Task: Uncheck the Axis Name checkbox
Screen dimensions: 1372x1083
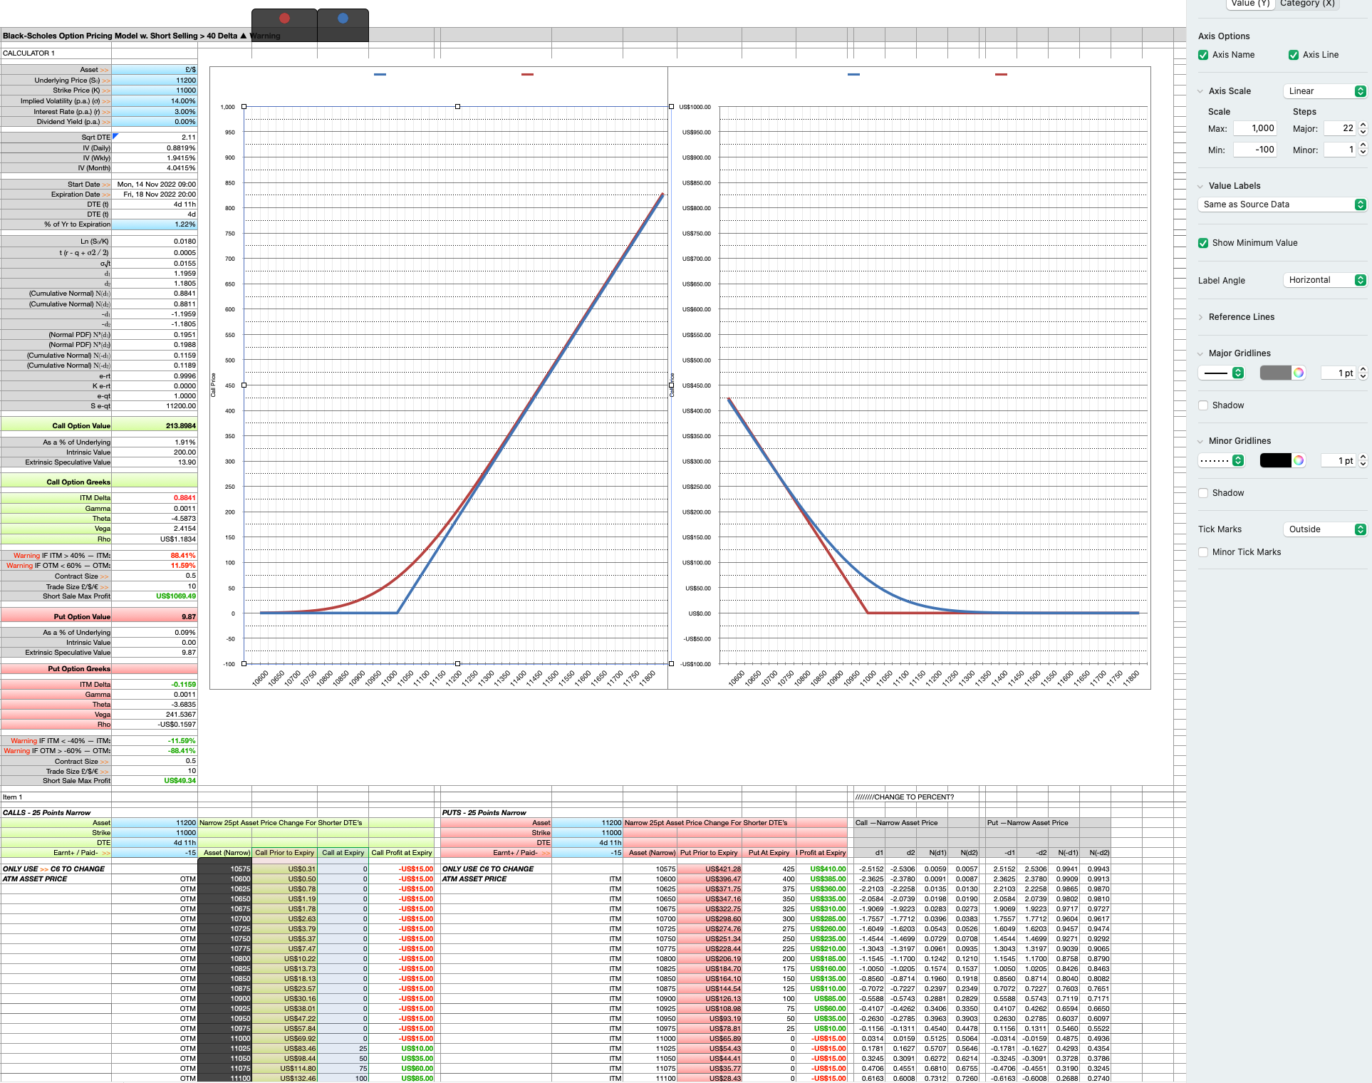Action: pos(1203,55)
